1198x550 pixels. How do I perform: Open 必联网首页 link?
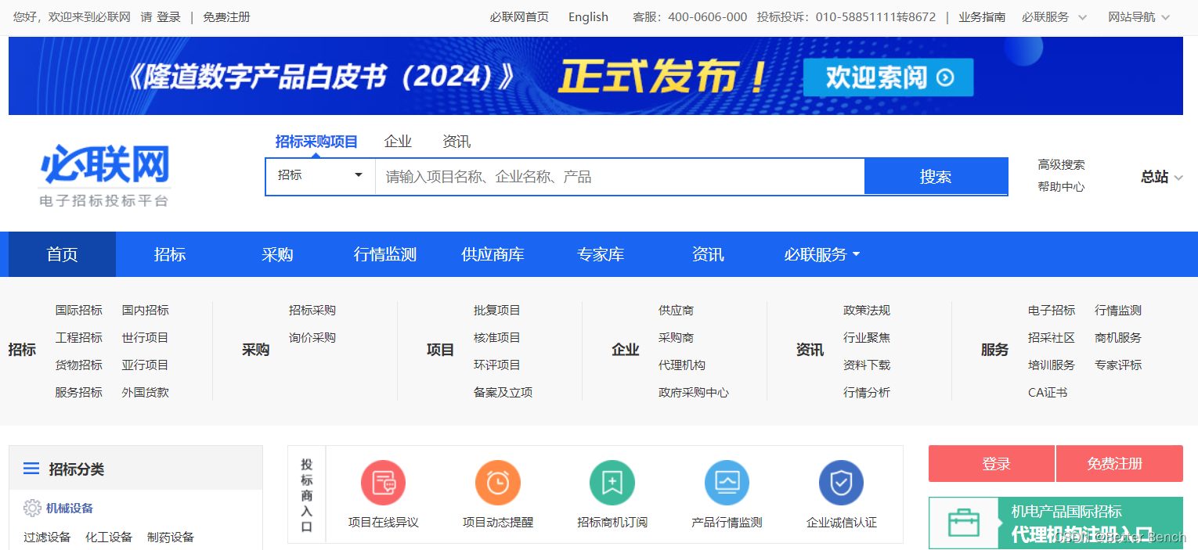pos(519,17)
